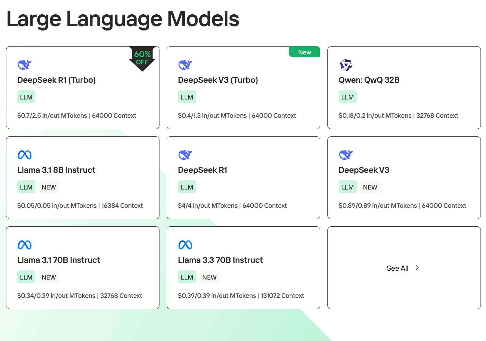
Task: Click the NEW tag on Llama 3.3 70B Instruct
Action: point(209,277)
